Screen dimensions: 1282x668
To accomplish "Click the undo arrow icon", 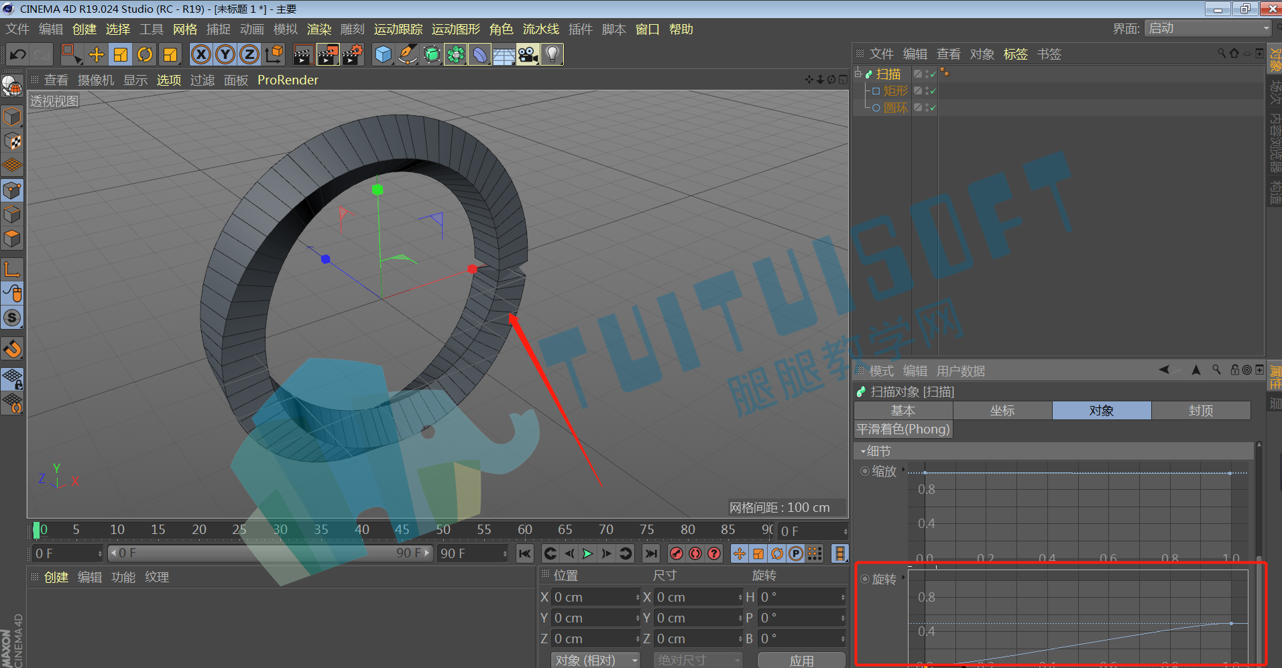I will [x=18, y=55].
